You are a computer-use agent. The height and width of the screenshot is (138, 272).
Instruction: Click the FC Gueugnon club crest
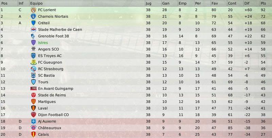pyautogui.click(x=33, y=62)
